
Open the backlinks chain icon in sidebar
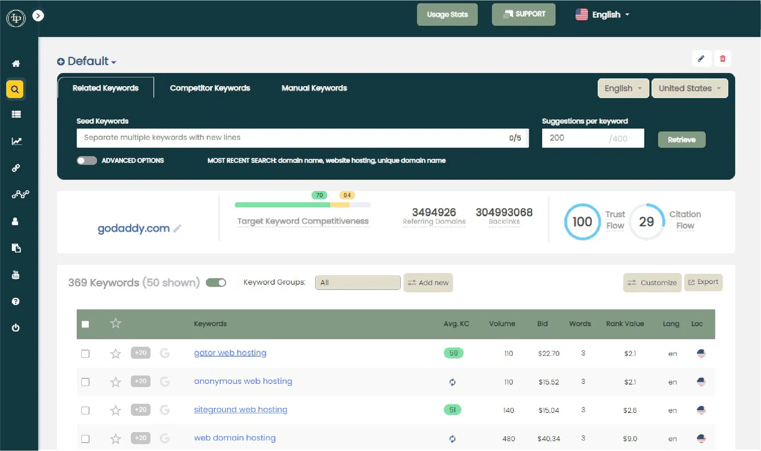[x=16, y=168]
